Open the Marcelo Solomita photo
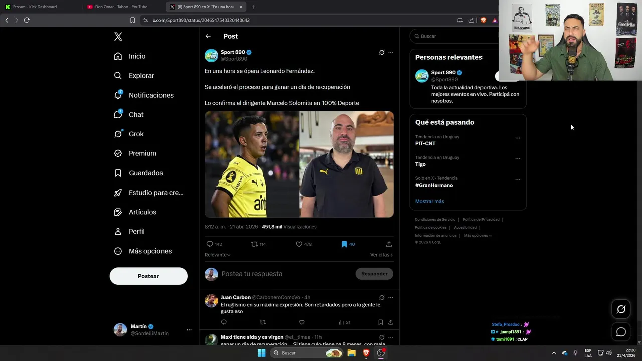 click(347, 164)
